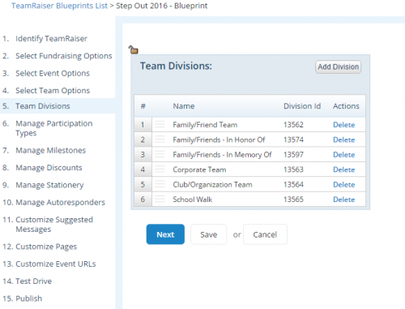Screen dimensions: 405x309
Task: Click row number 4 cell
Action: [143, 170]
